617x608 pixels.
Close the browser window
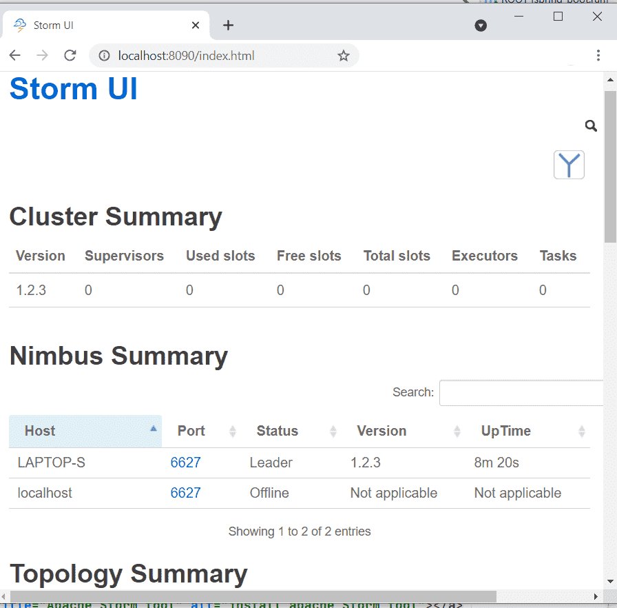[x=597, y=17]
